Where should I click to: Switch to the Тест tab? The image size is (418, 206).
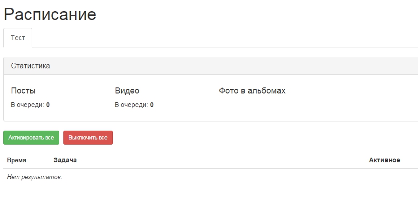(x=18, y=38)
